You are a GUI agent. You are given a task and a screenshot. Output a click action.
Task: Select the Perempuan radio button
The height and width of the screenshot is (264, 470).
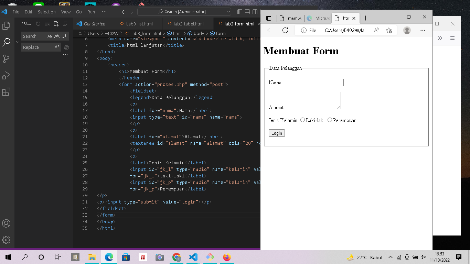pos(330,120)
